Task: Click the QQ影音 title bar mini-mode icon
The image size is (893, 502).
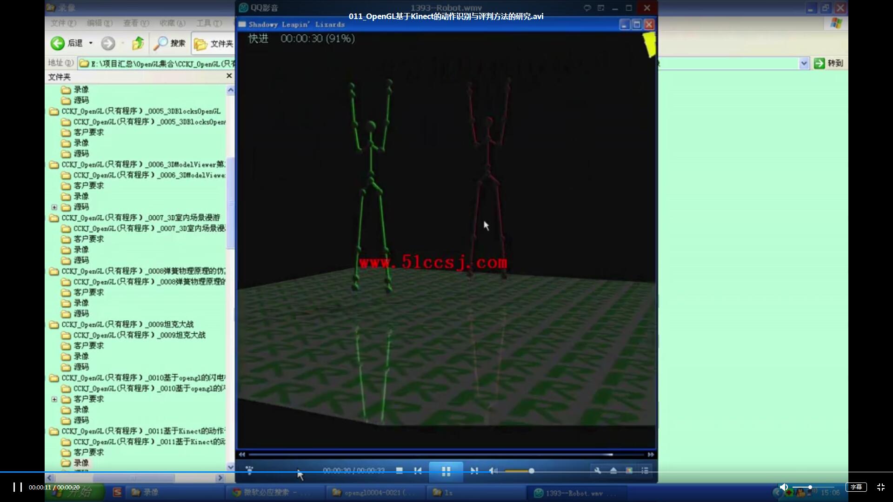Action: [601, 8]
